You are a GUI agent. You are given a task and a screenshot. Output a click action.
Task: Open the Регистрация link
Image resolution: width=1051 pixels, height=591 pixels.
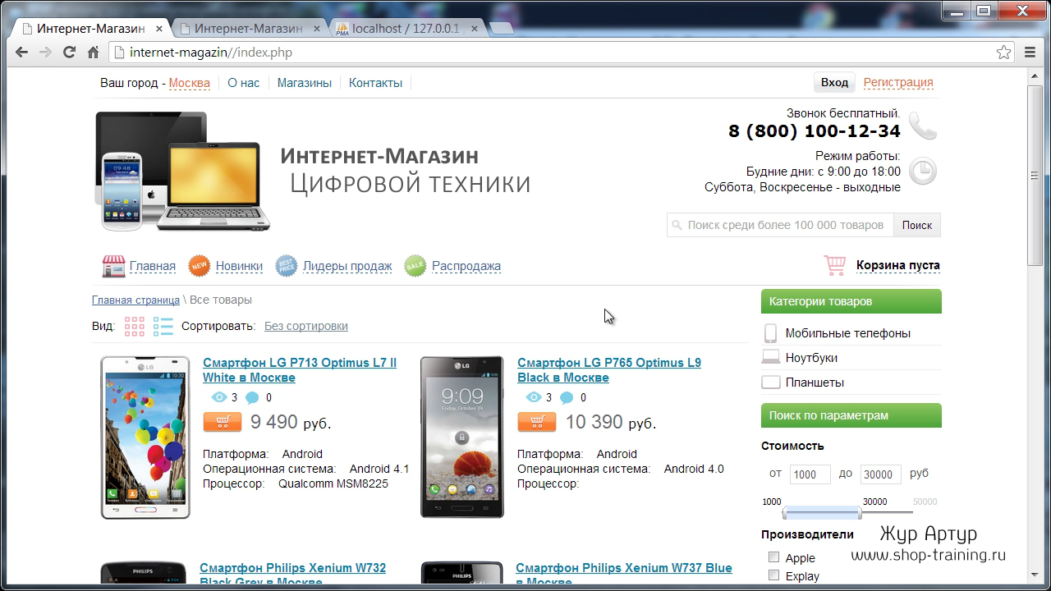click(898, 82)
